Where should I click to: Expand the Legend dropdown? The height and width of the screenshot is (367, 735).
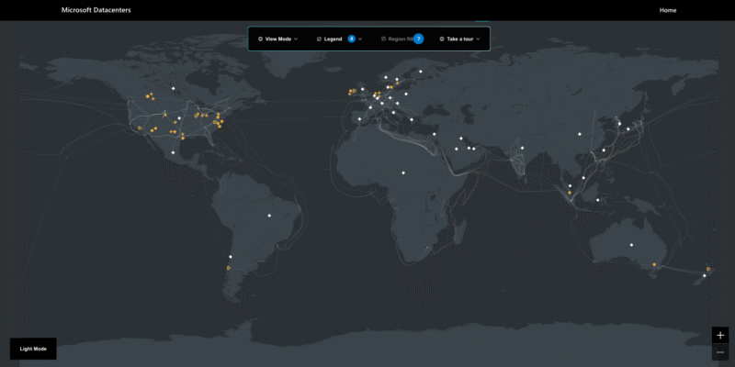coord(339,39)
